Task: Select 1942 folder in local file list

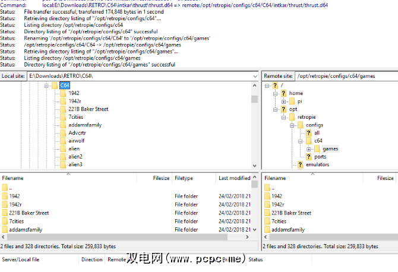Action: 14,196
